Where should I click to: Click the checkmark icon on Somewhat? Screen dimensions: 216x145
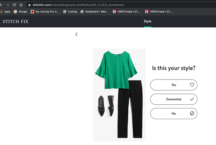(x=192, y=99)
